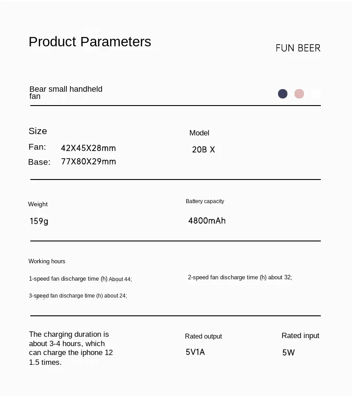Click the Size label
This screenshot has width=352, height=396.
click(x=38, y=131)
